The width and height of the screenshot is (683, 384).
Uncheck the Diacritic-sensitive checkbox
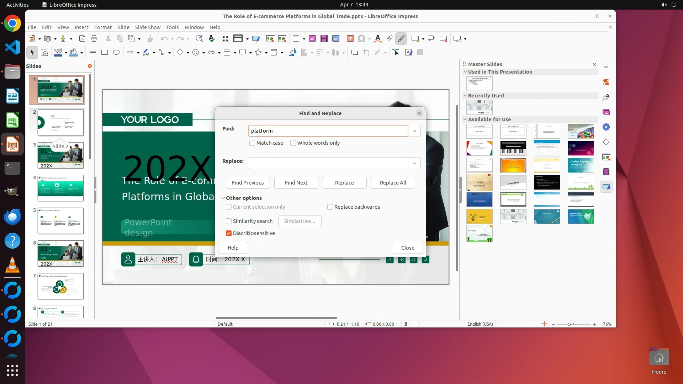tap(229, 233)
